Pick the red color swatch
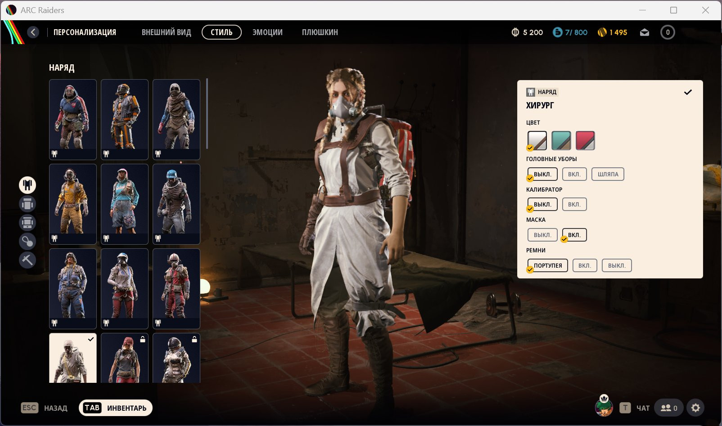 coord(585,140)
